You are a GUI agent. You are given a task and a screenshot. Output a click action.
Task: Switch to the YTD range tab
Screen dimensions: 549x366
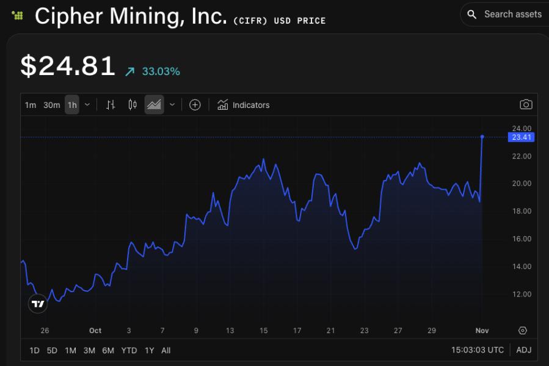(x=129, y=350)
